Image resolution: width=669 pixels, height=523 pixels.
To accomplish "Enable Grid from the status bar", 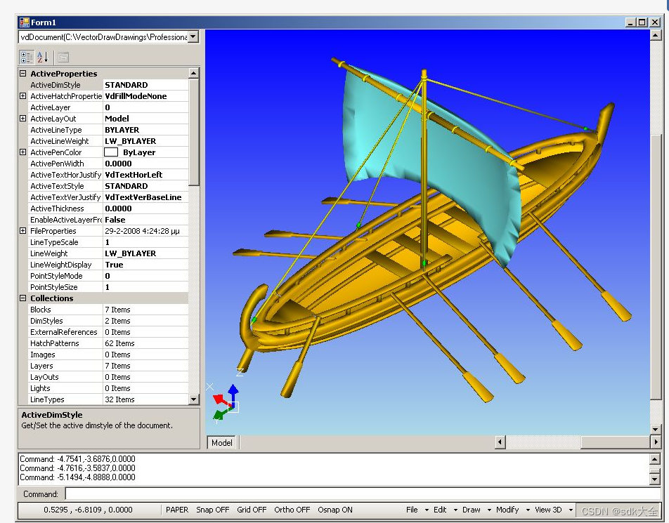I will [x=252, y=510].
